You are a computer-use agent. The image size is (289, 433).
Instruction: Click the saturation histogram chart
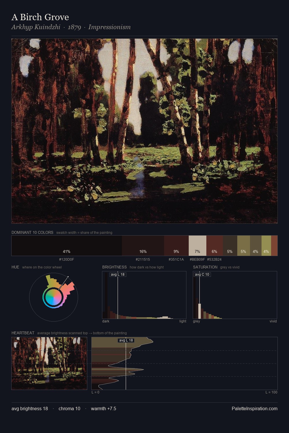pyautogui.click(x=235, y=295)
